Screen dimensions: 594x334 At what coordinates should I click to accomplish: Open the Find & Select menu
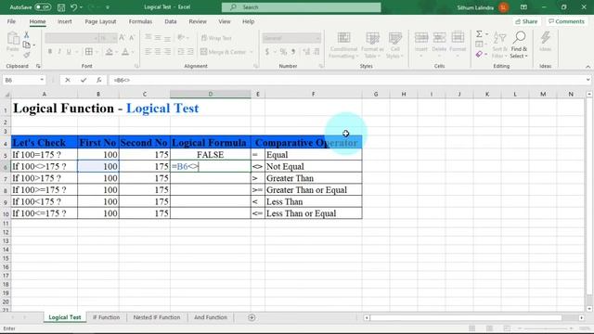[519, 45]
